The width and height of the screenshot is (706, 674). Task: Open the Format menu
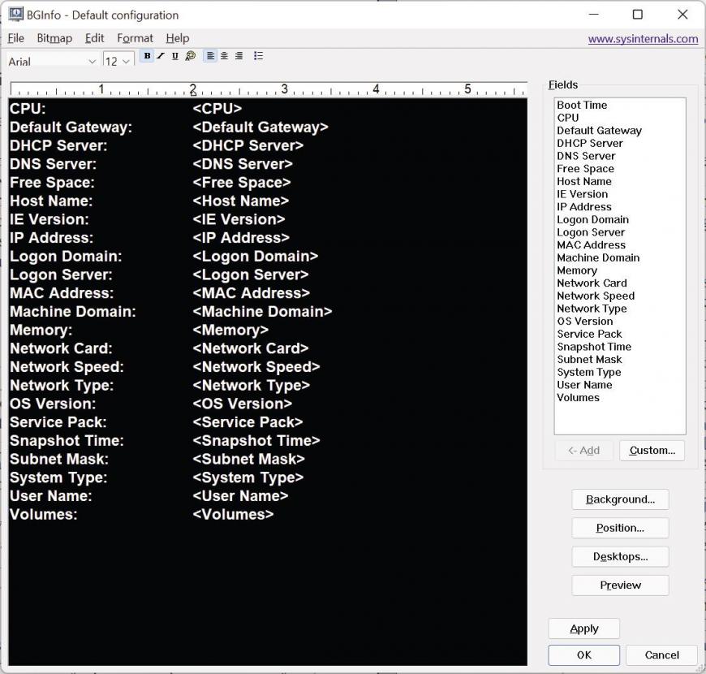(x=135, y=38)
